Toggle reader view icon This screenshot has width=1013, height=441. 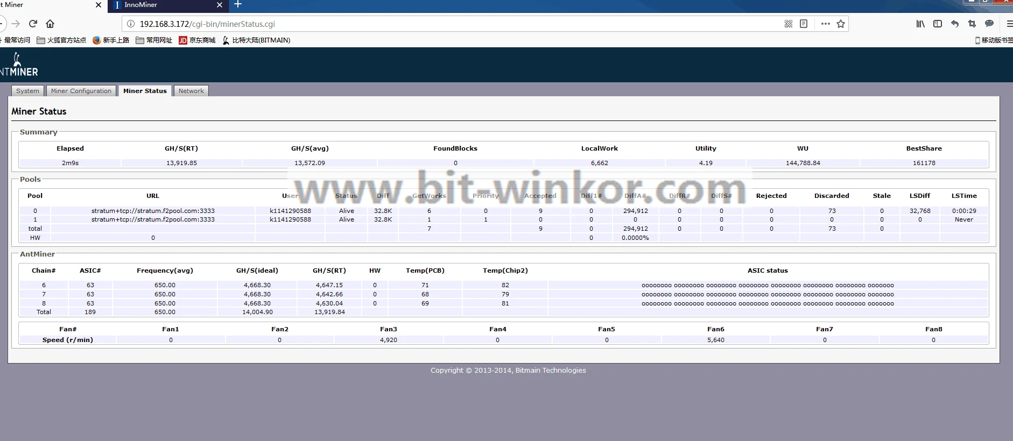tap(804, 24)
